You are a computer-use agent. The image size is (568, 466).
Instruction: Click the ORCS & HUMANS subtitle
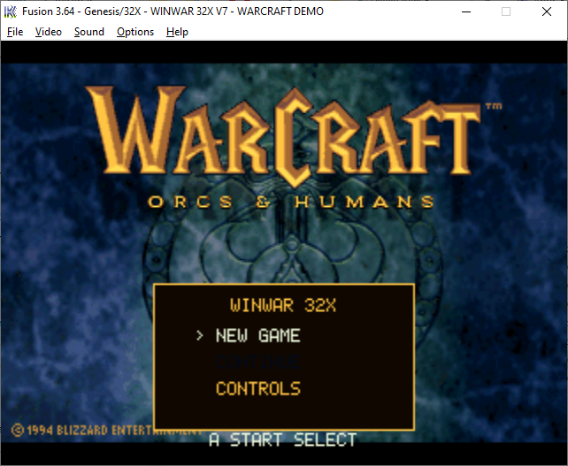tap(291, 202)
